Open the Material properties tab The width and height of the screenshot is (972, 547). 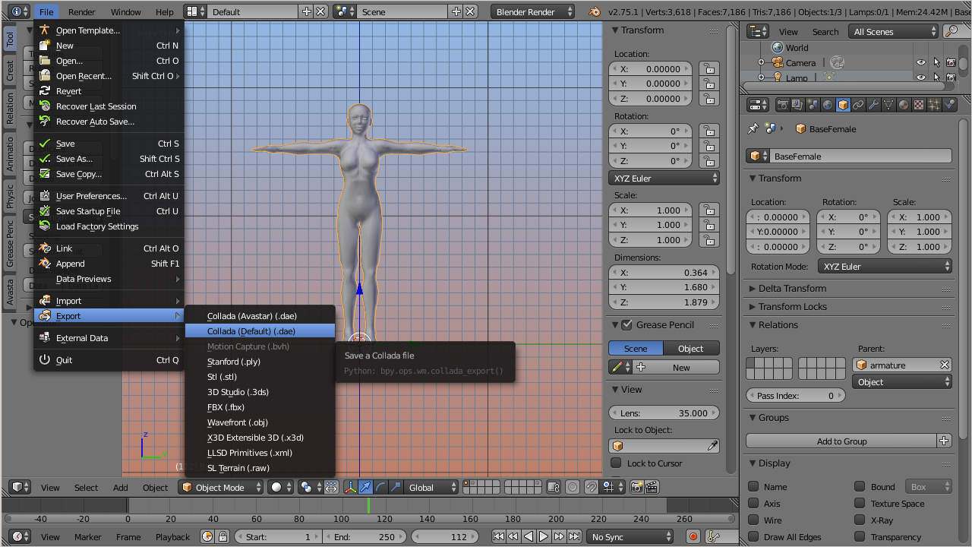[904, 106]
